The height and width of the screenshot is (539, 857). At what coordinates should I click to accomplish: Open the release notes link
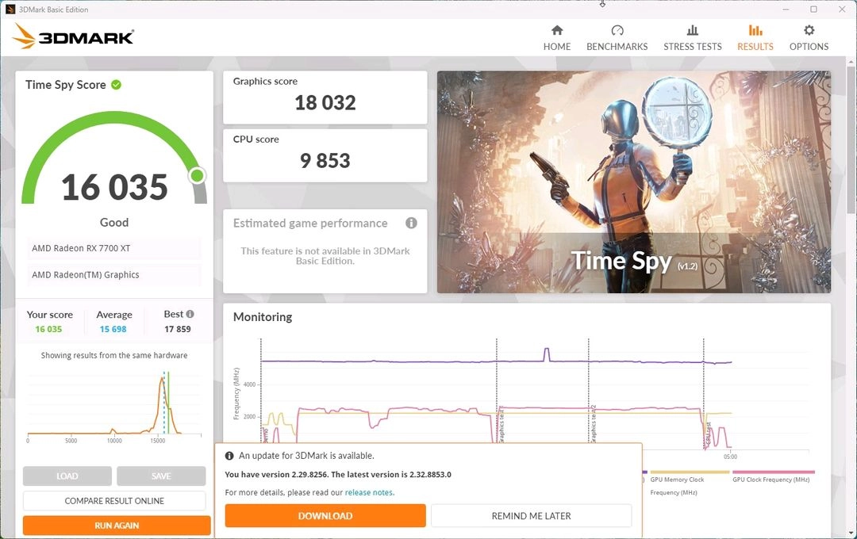click(369, 492)
